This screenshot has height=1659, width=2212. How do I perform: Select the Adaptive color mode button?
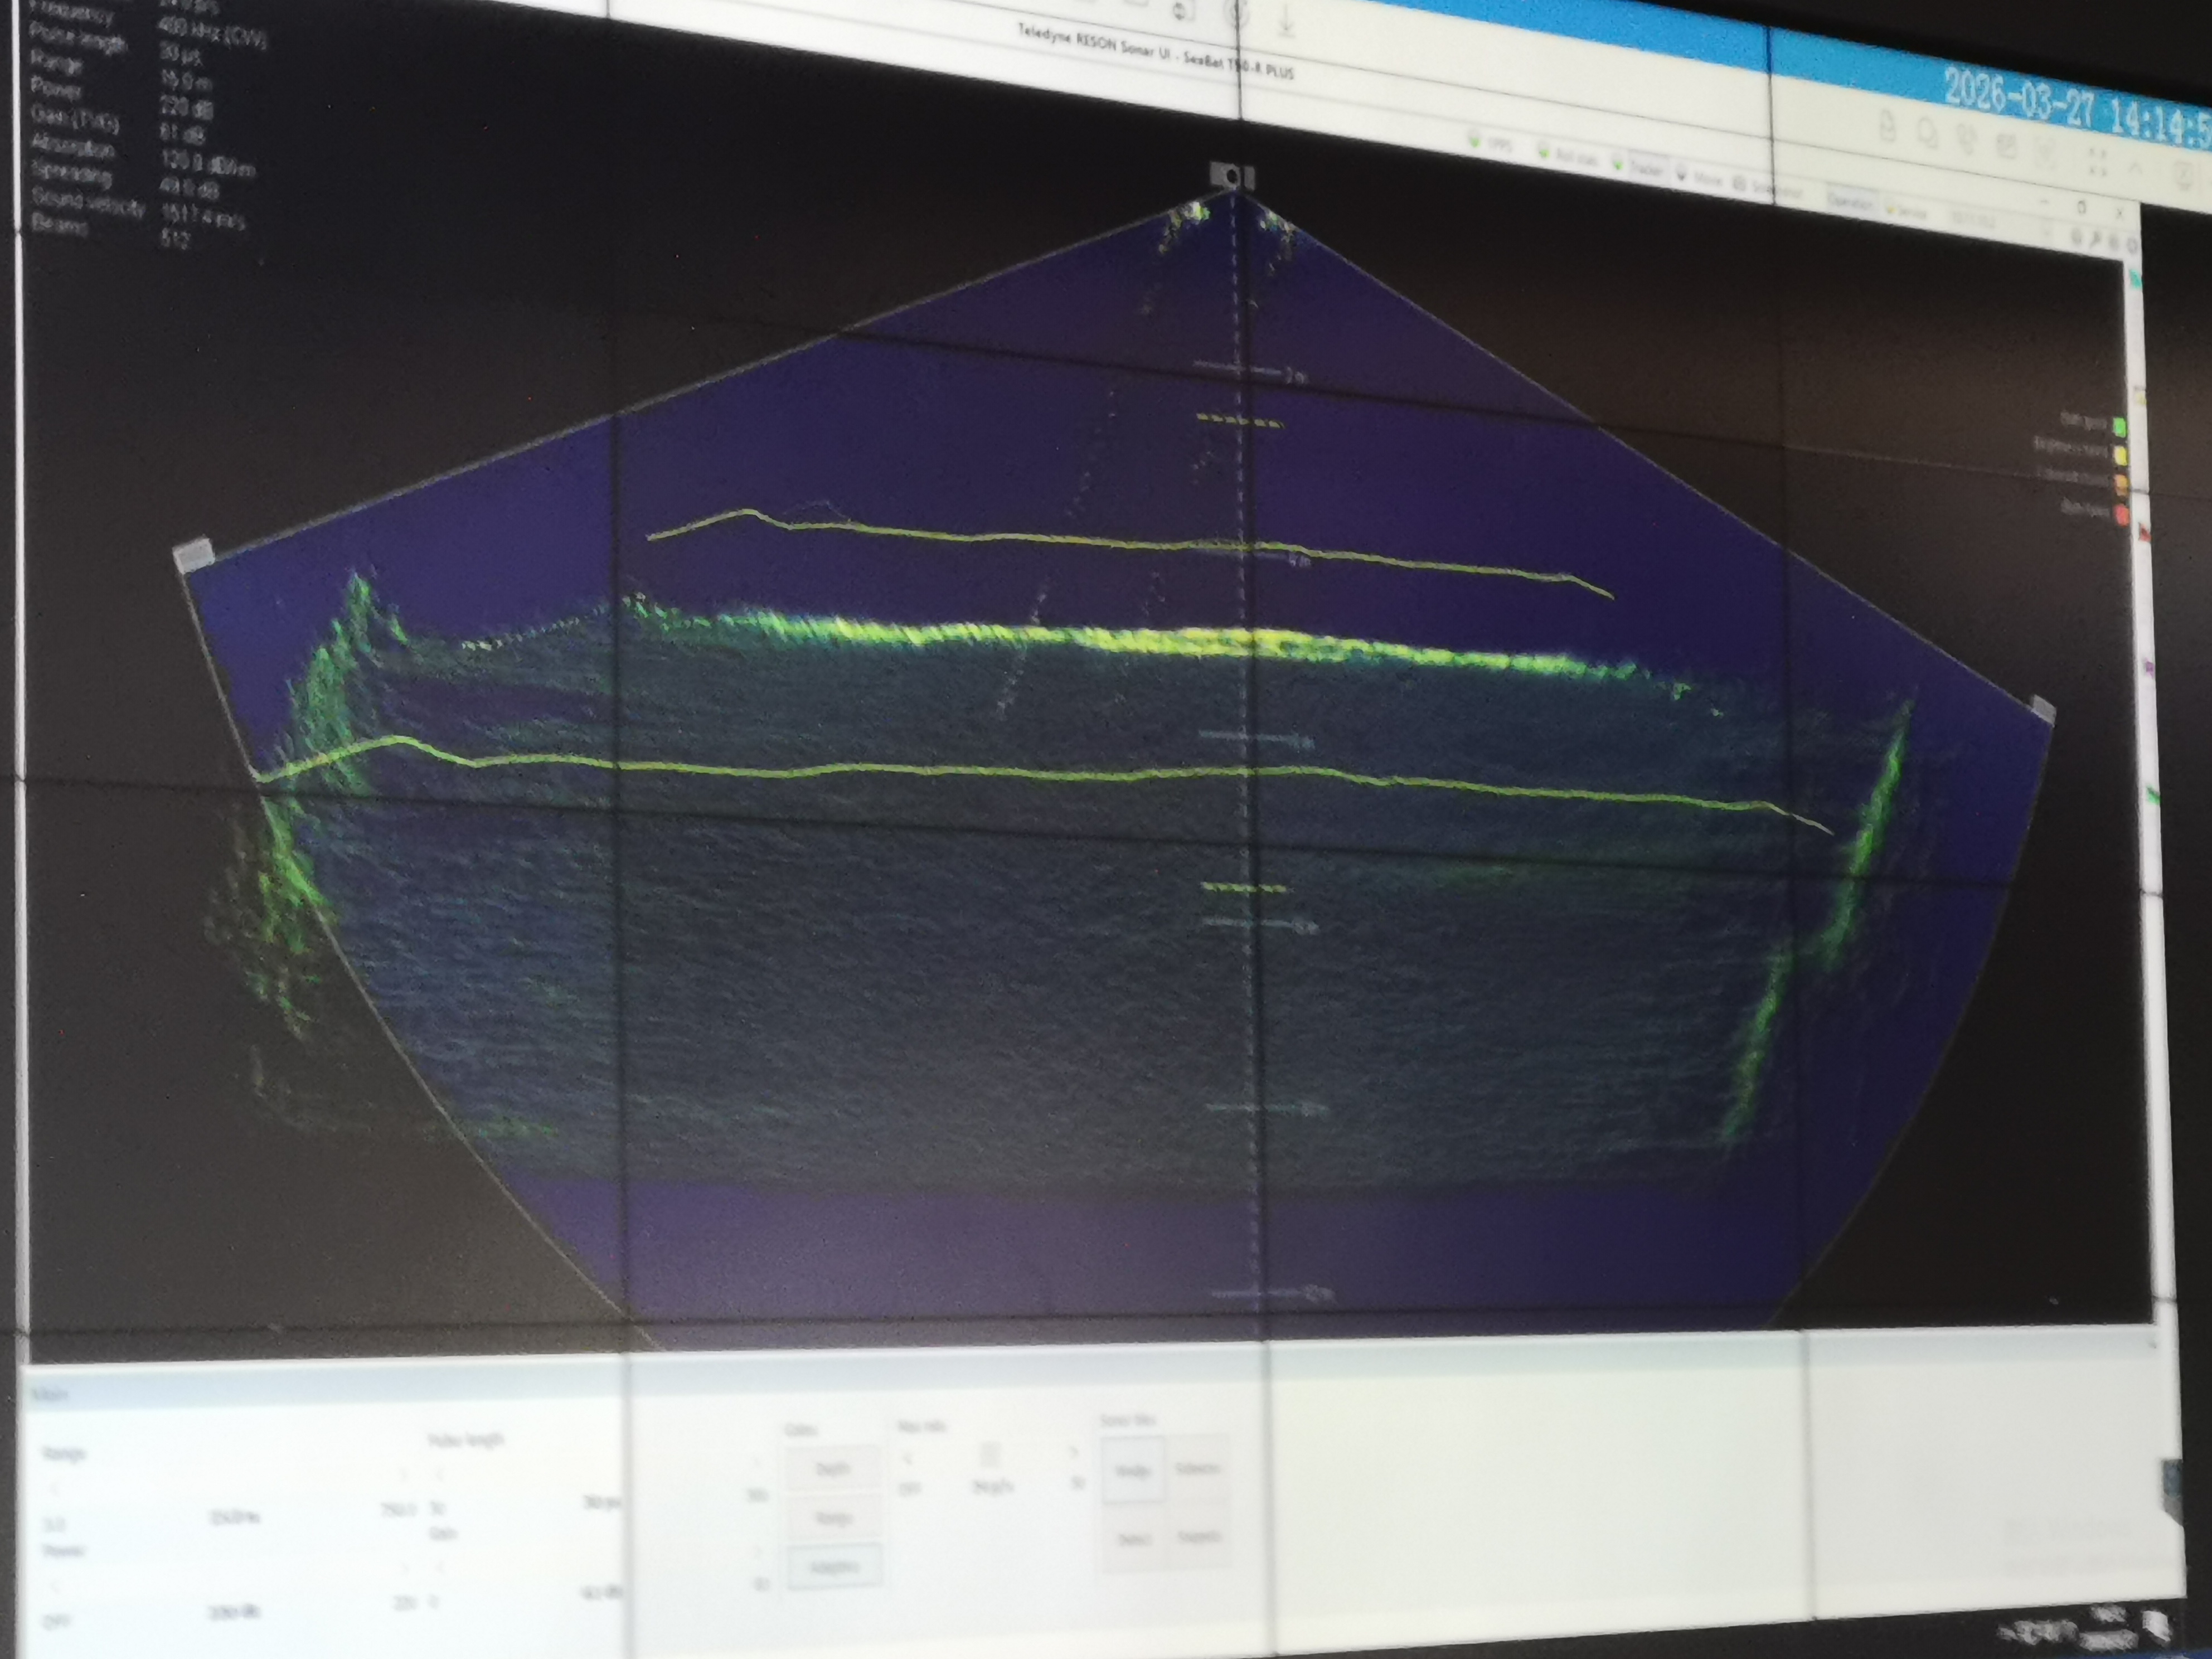point(835,1566)
